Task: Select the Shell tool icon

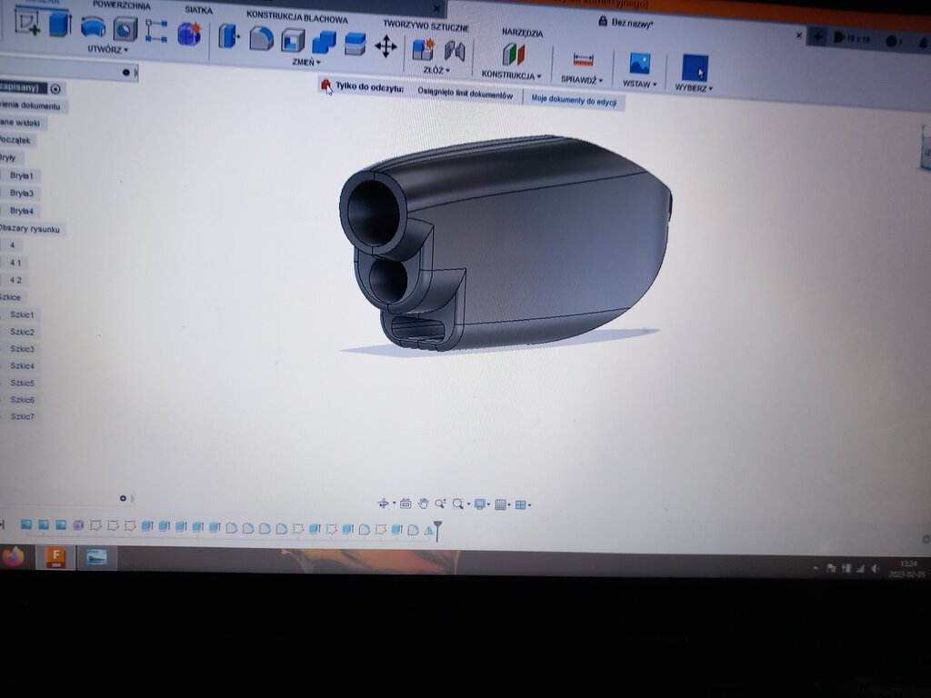Action: (293, 40)
